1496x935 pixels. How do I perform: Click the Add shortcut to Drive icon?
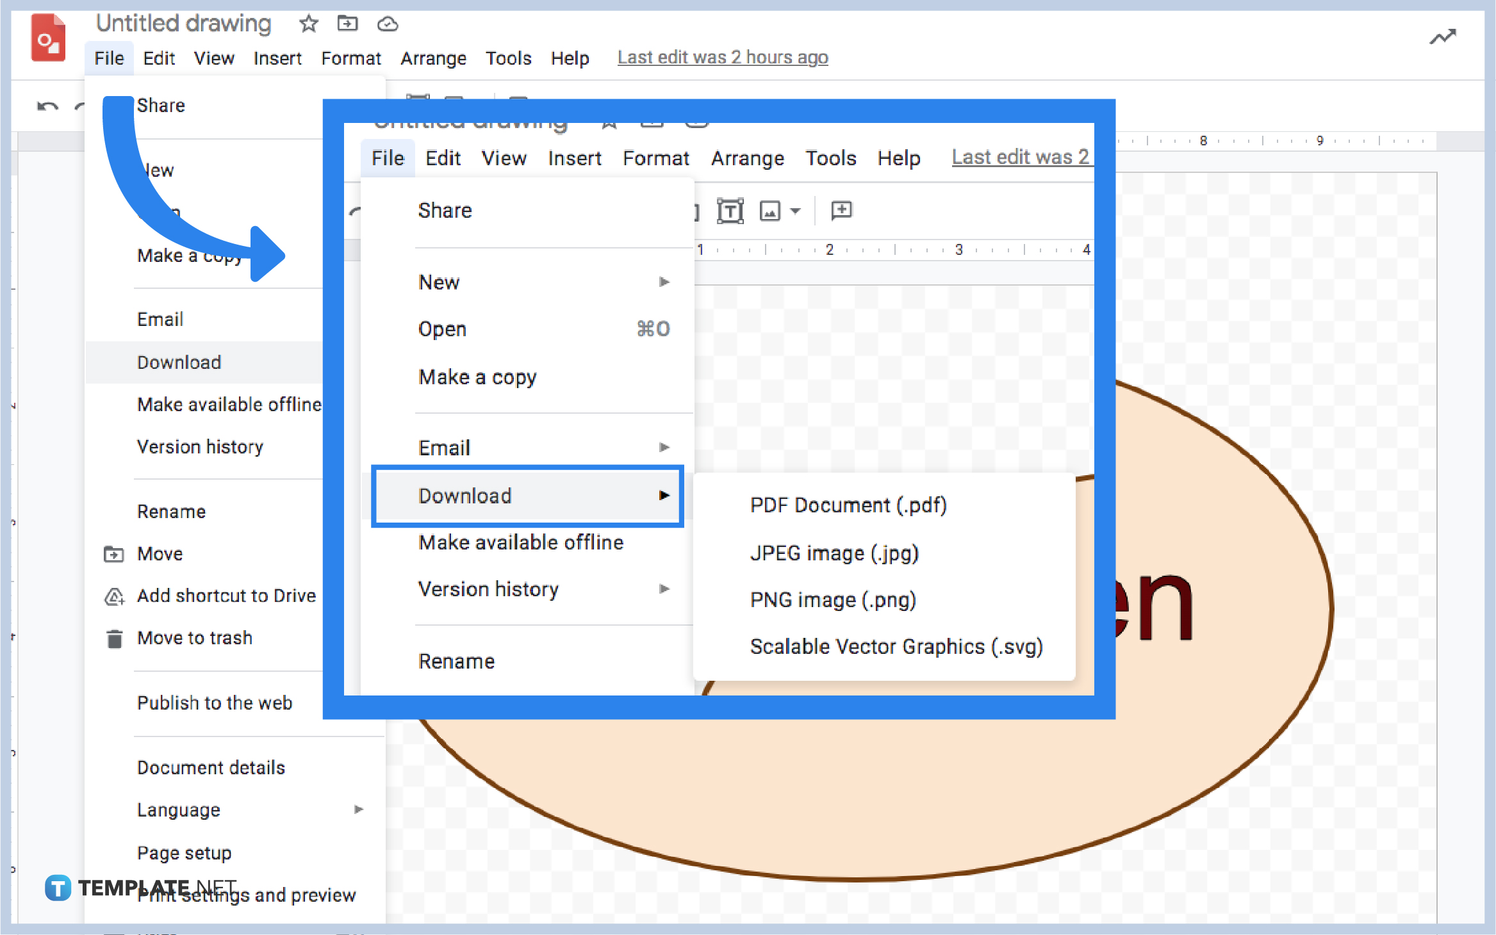pyautogui.click(x=115, y=596)
